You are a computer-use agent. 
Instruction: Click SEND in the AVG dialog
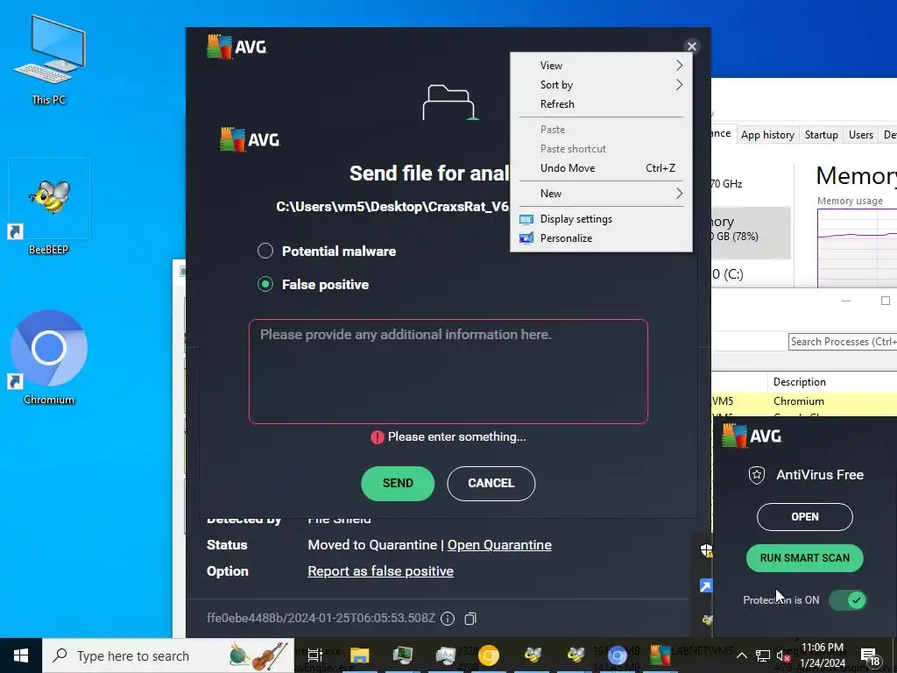click(x=398, y=483)
